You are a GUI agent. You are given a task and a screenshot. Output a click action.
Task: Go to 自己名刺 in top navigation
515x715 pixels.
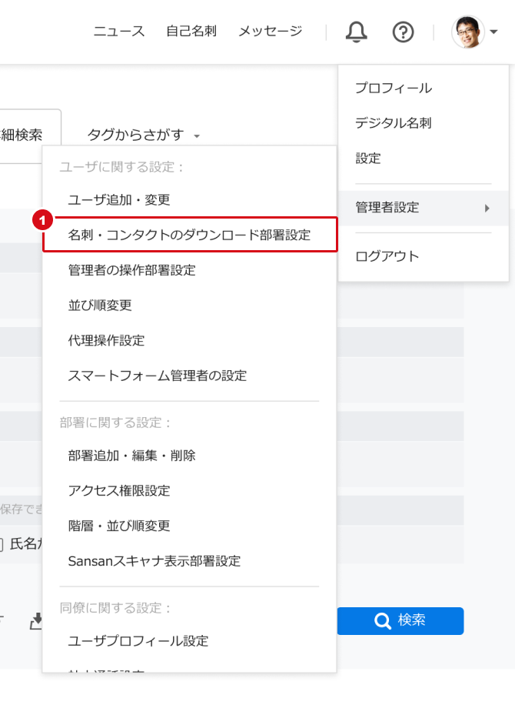point(191,32)
